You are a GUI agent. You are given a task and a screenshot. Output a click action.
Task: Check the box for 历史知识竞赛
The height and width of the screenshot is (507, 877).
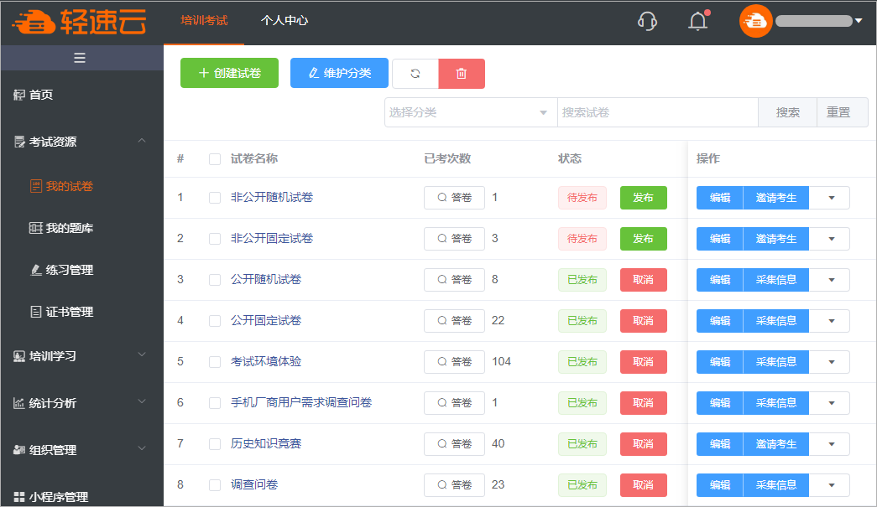tap(215, 444)
